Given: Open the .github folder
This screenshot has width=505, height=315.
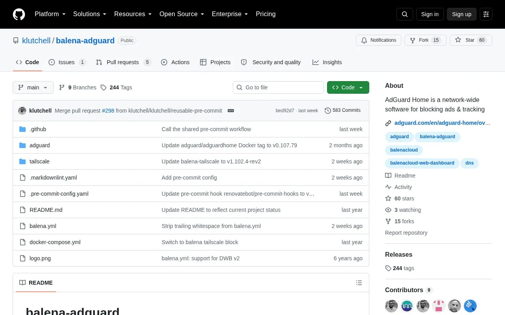Looking at the screenshot, I should pyautogui.click(x=38, y=129).
